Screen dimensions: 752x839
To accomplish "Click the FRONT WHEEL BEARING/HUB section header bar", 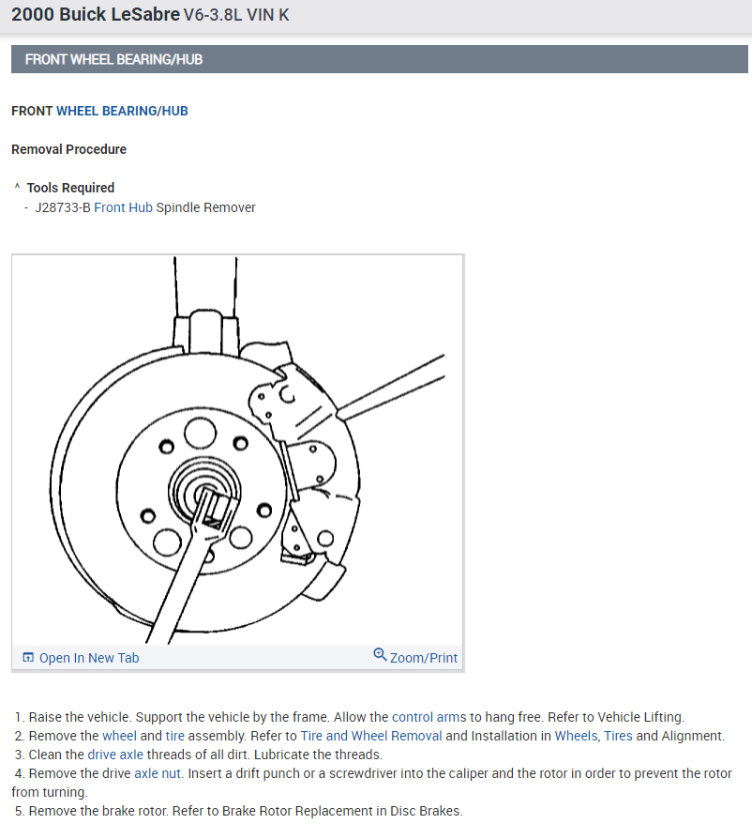I will click(380, 59).
